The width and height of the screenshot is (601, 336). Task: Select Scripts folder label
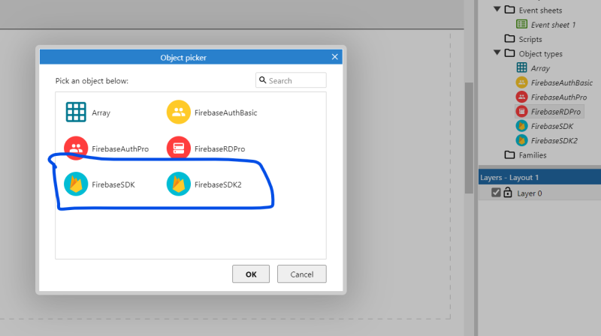tap(530, 40)
